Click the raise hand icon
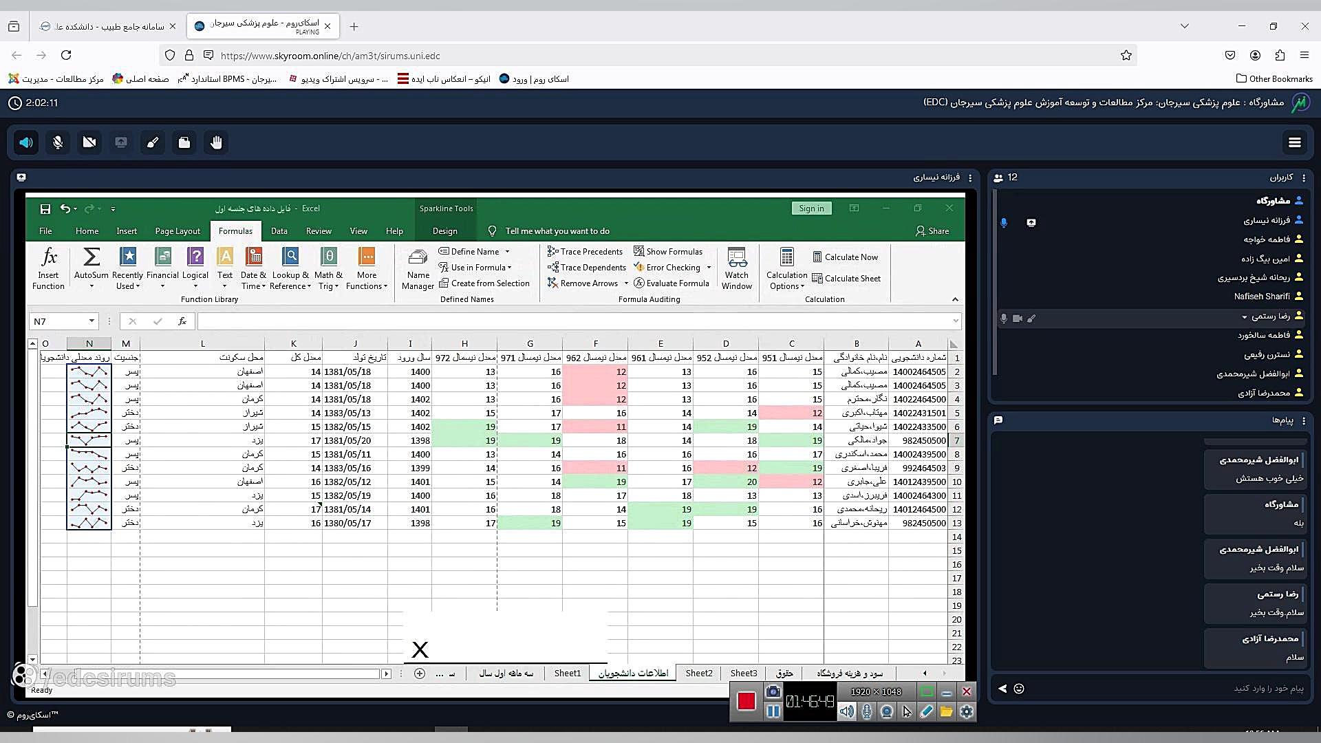Screen dimensions: 1321x743 216,142
